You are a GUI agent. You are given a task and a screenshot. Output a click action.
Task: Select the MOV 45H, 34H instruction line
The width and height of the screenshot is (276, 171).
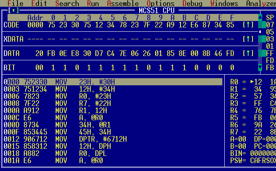pos(66,132)
